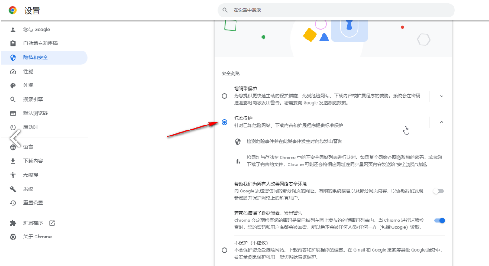Expand the 增强型保护 details chevron

(442, 96)
